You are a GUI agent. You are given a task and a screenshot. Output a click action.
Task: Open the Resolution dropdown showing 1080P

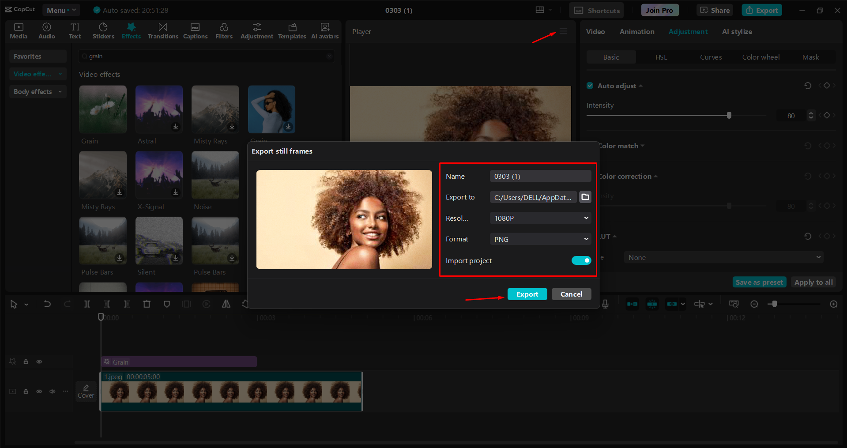[540, 218]
